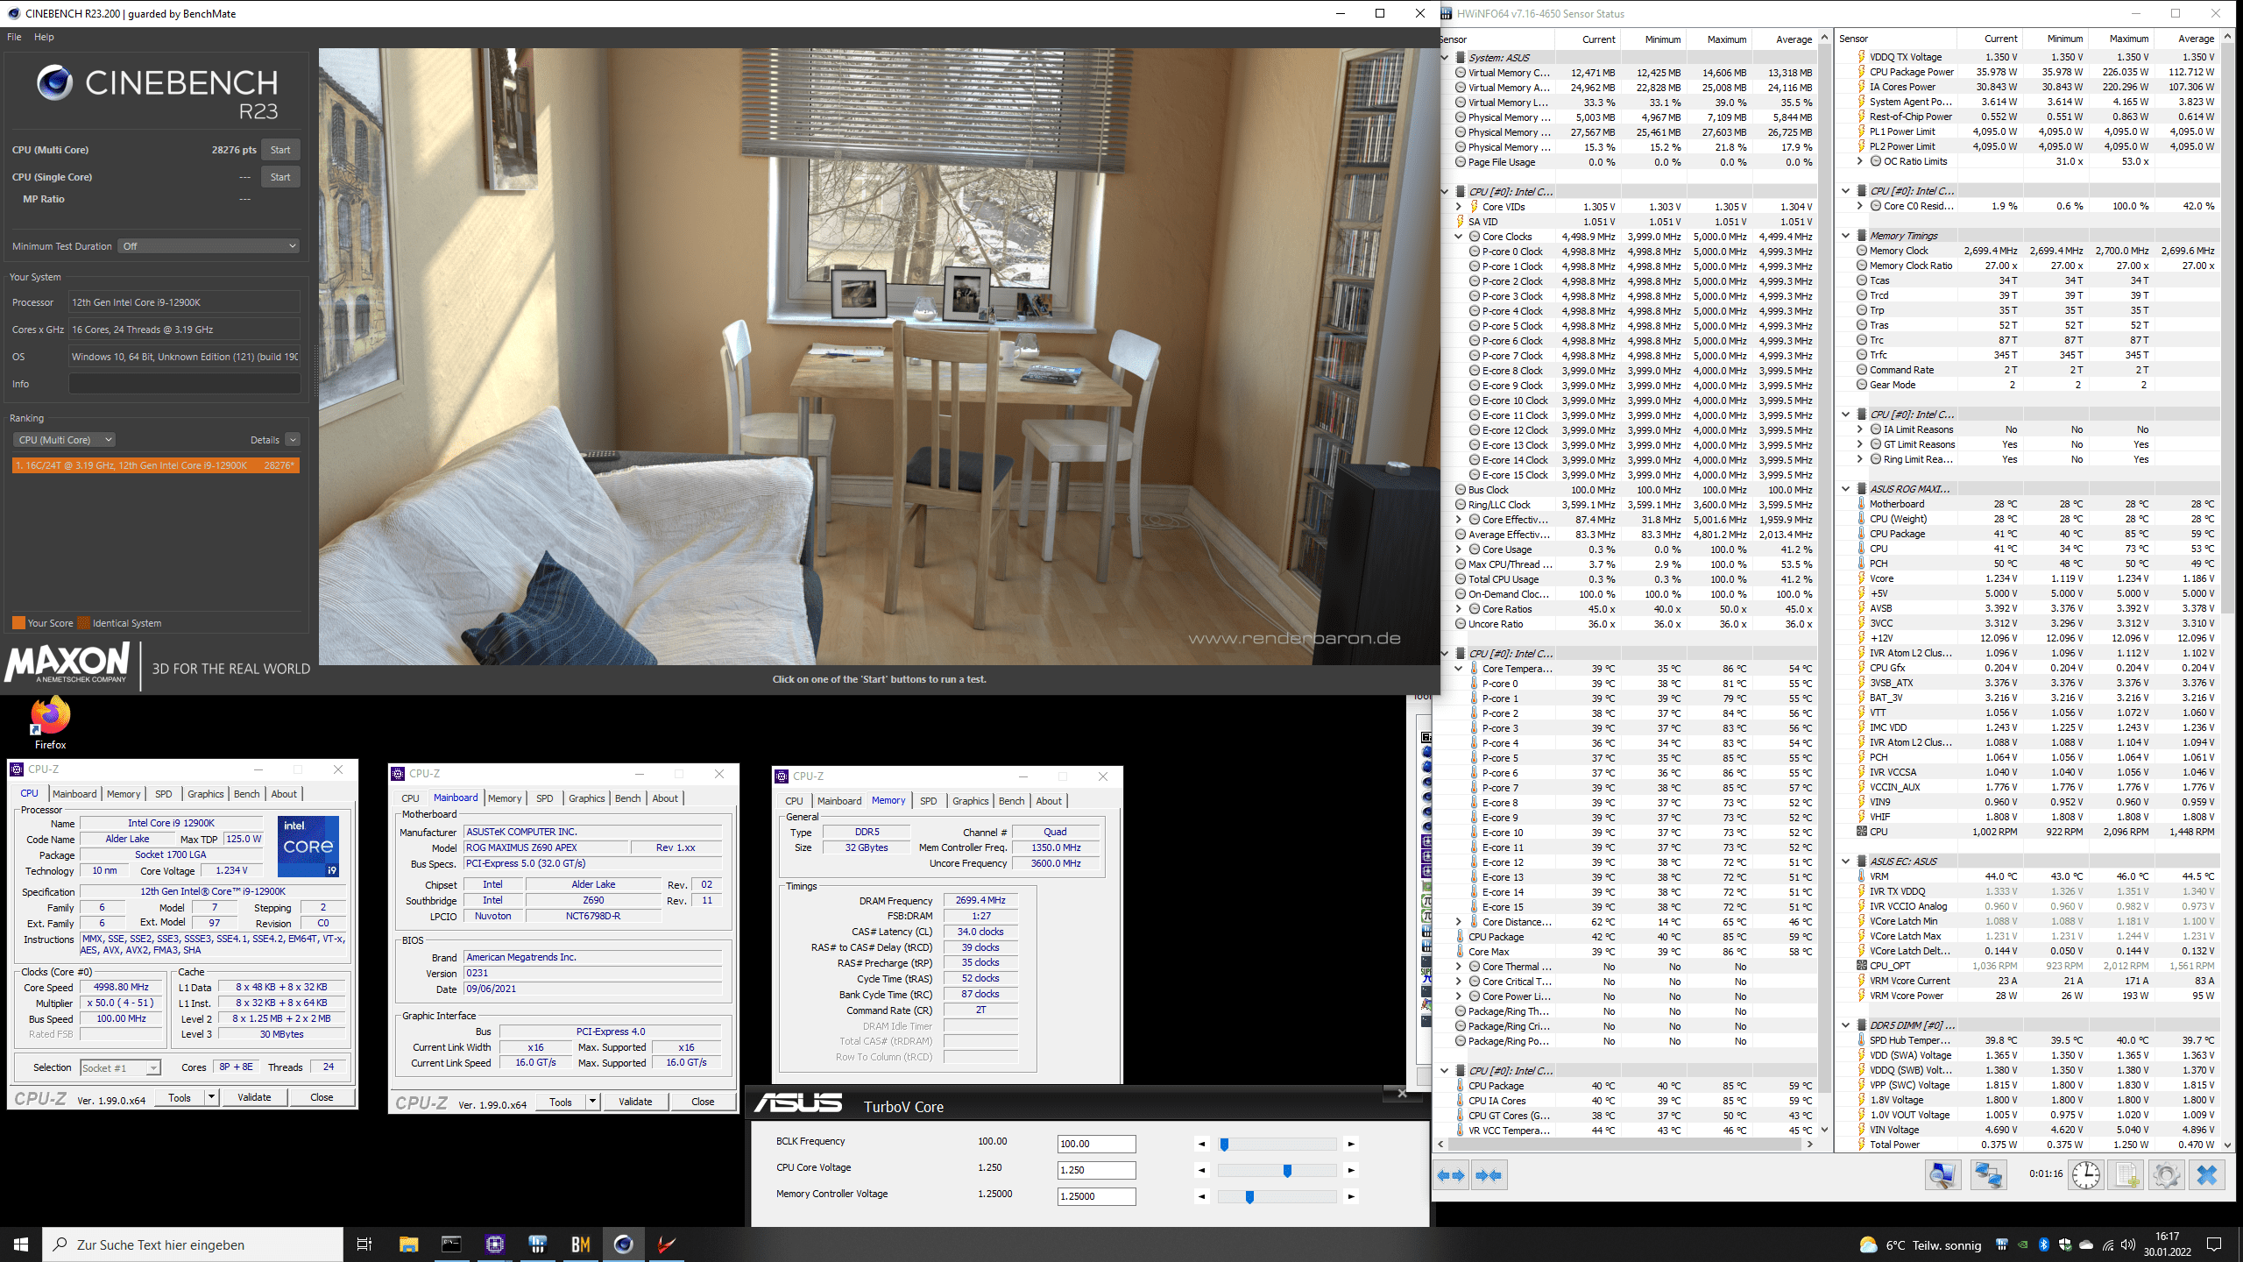The image size is (2243, 1262).
Task: Click HWiNFO left pane horizontal scrollbar
Action: coord(1625,1144)
